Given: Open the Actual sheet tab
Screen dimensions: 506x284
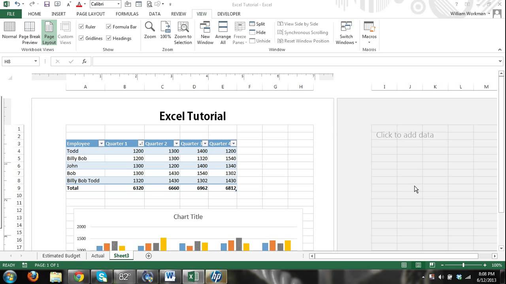Looking at the screenshot, I should click(x=98, y=256).
